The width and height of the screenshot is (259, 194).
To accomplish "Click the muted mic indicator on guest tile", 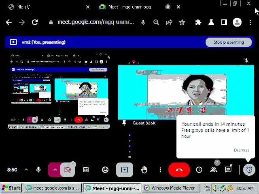I will pyautogui.click(x=246, y=61).
